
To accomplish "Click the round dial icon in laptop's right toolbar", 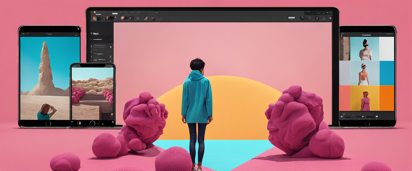I will pyautogui.click(x=317, y=18).
